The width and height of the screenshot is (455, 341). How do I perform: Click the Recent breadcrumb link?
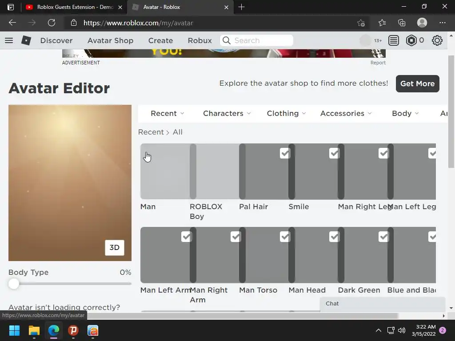[151, 132]
